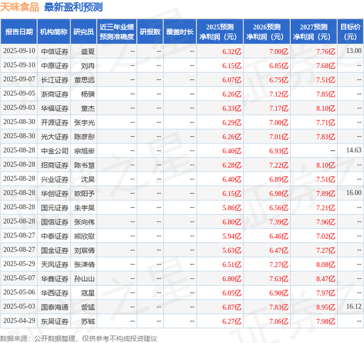Click 华鑫证券 2026 forecast 7.63亿
The image size is (364, 343).
tap(279, 279)
